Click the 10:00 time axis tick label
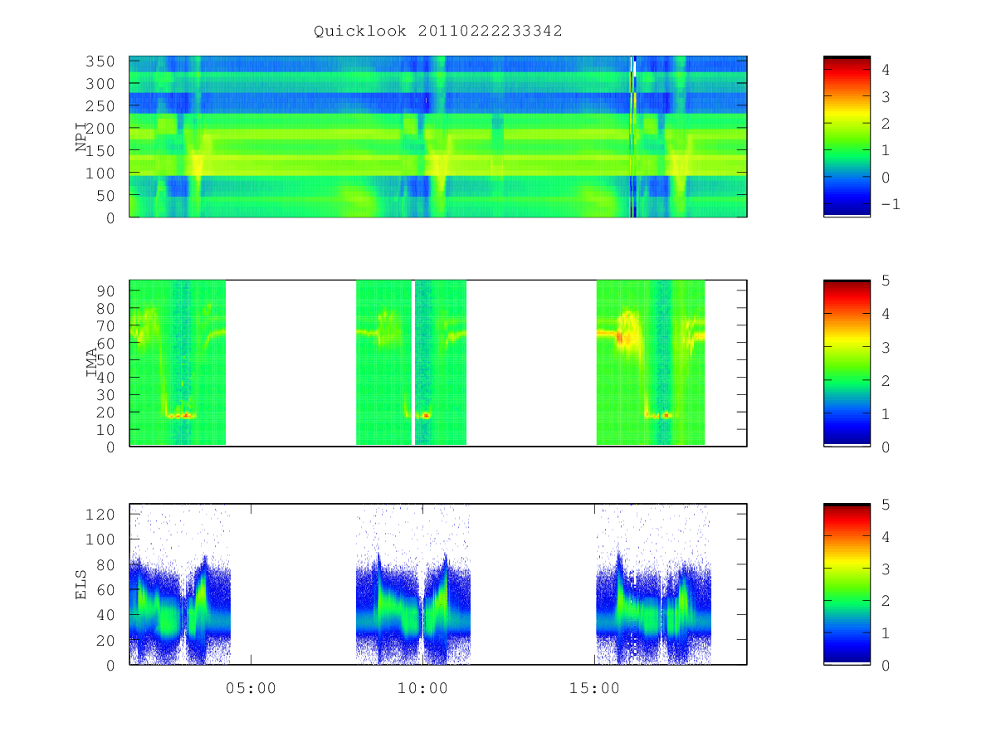Screen dimensions: 996x747 [422, 688]
